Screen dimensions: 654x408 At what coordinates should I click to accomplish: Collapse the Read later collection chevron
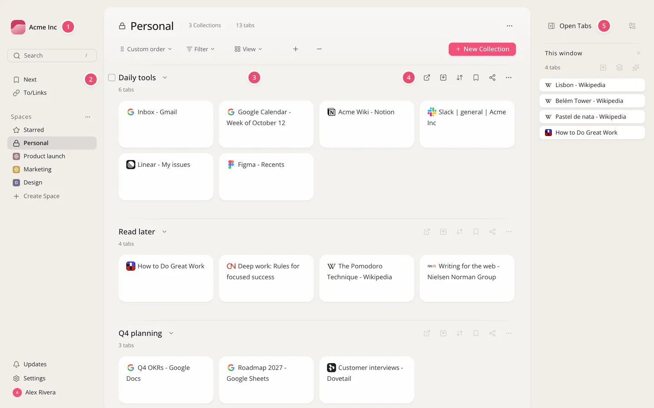click(x=164, y=232)
